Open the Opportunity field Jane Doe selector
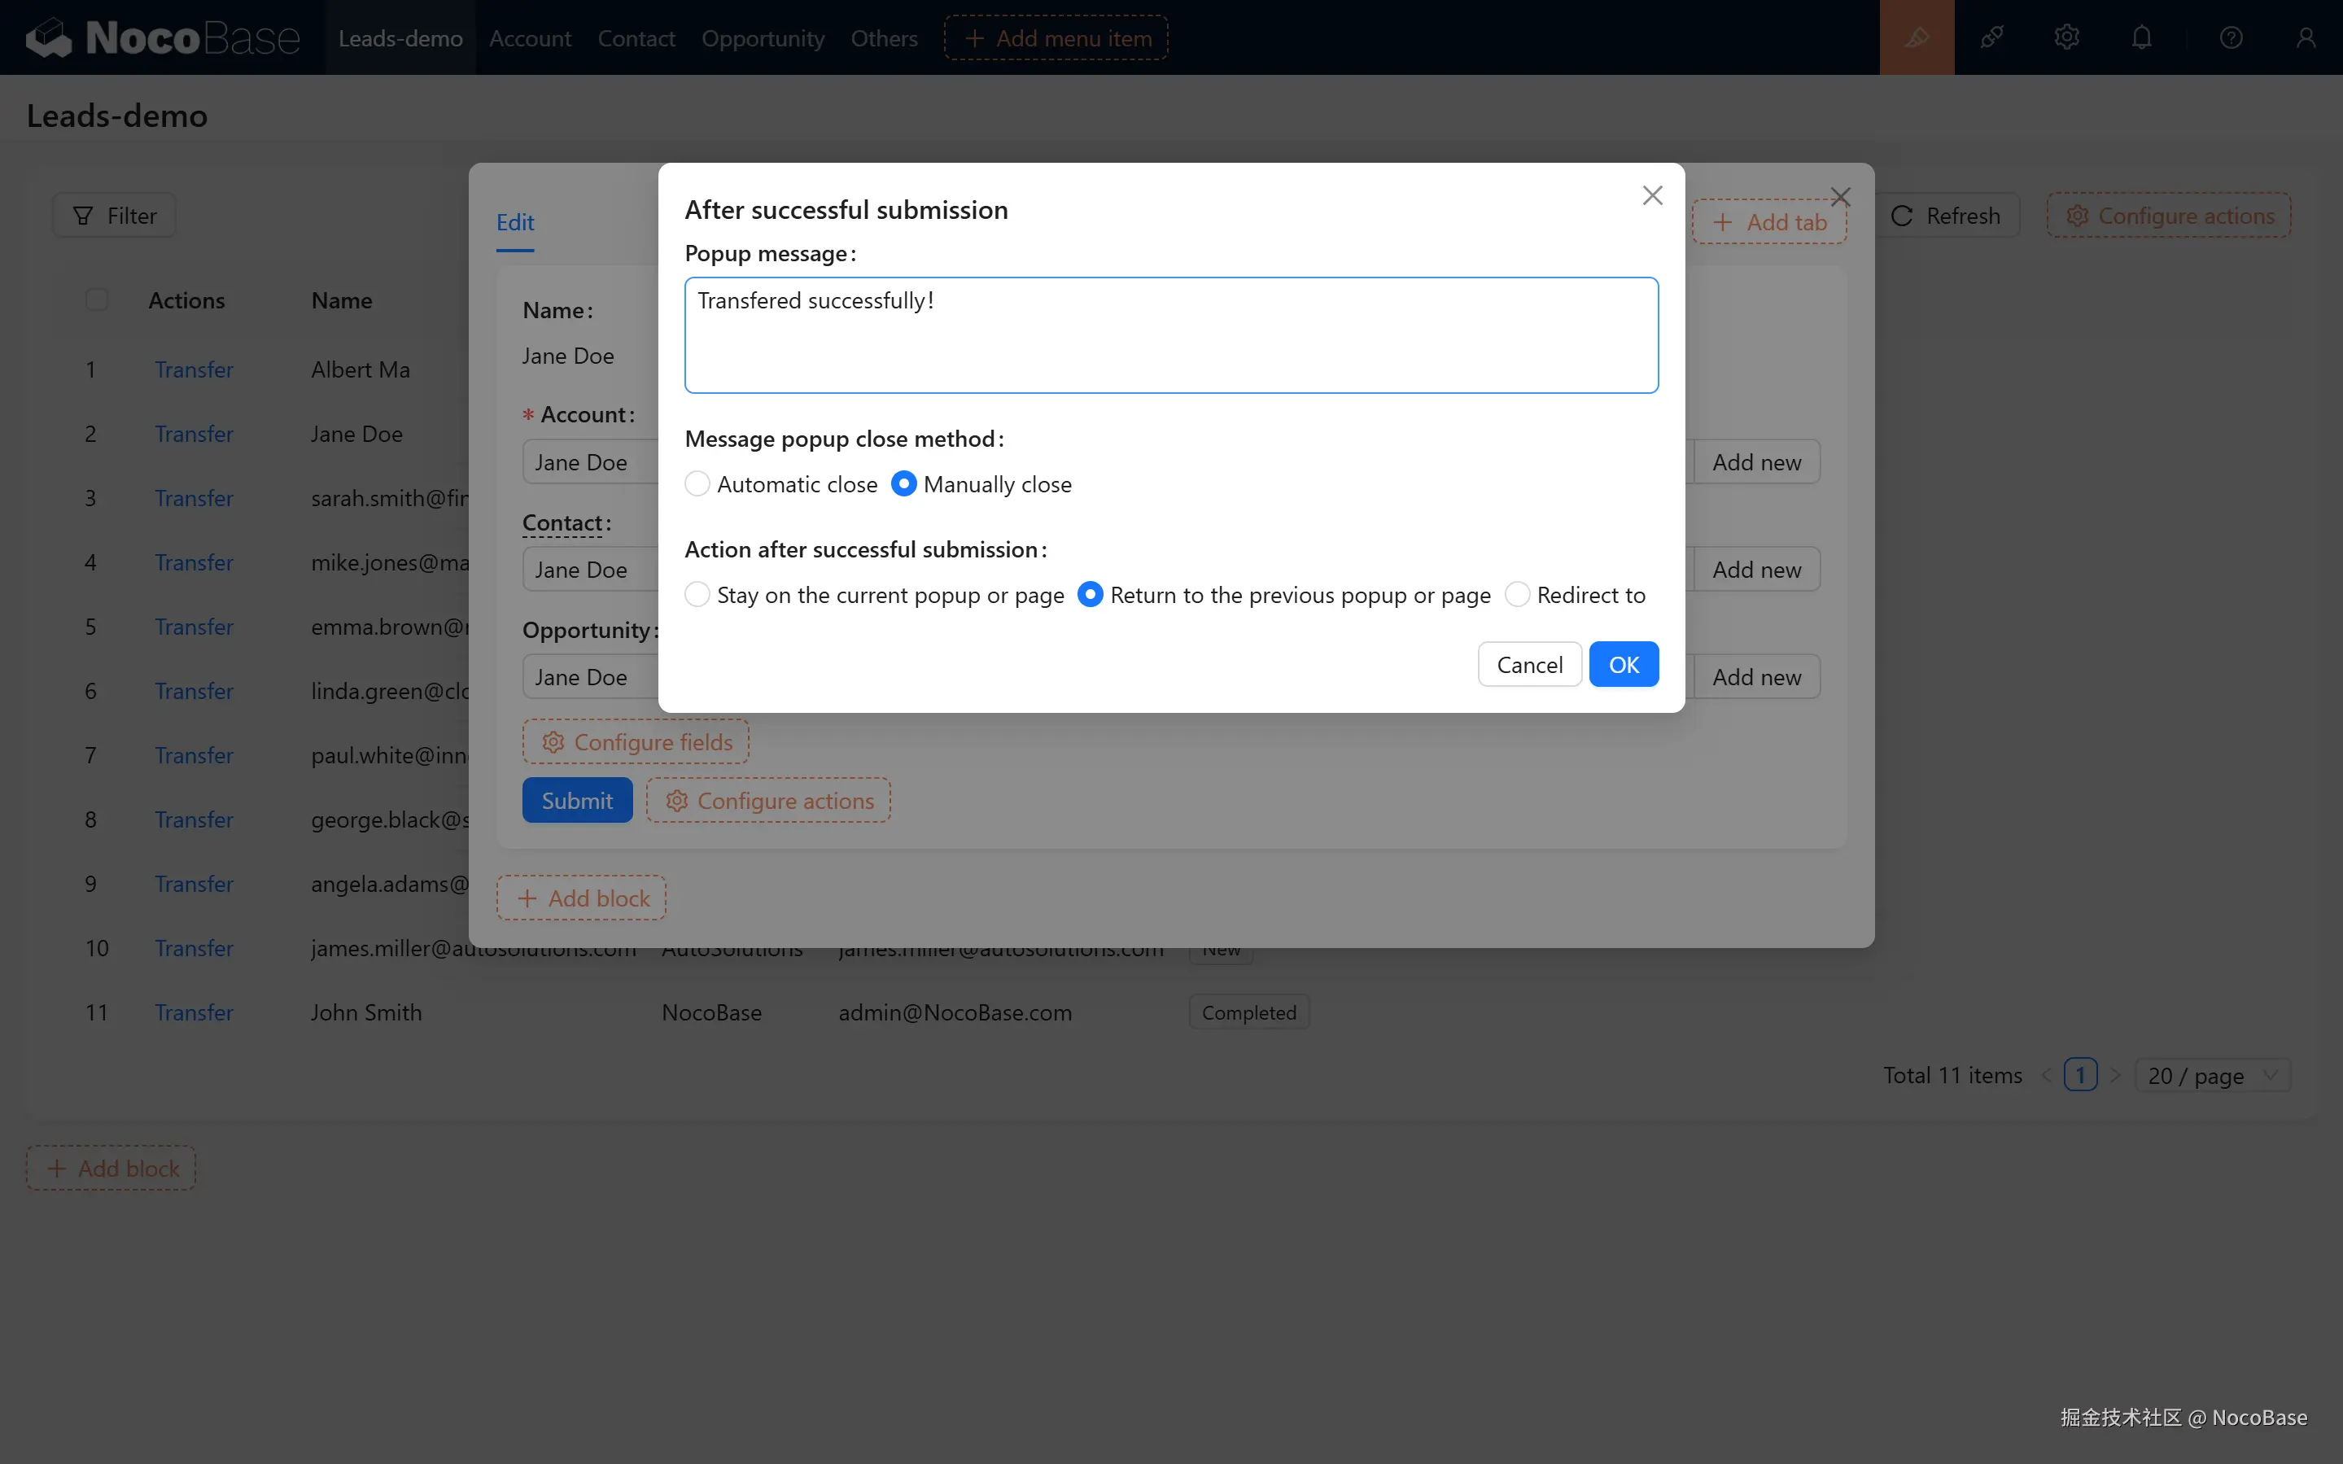The height and width of the screenshot is (1464, 2343). [591, 677]
